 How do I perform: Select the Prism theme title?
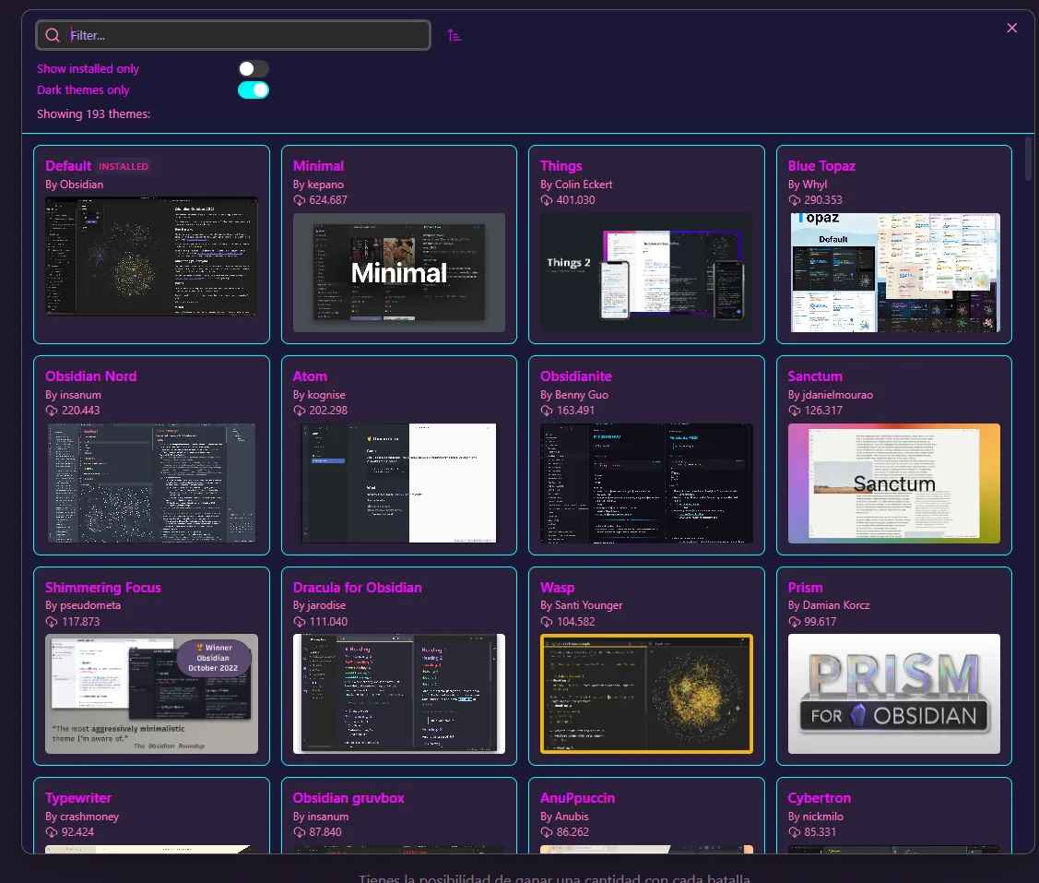pos(805,587)
